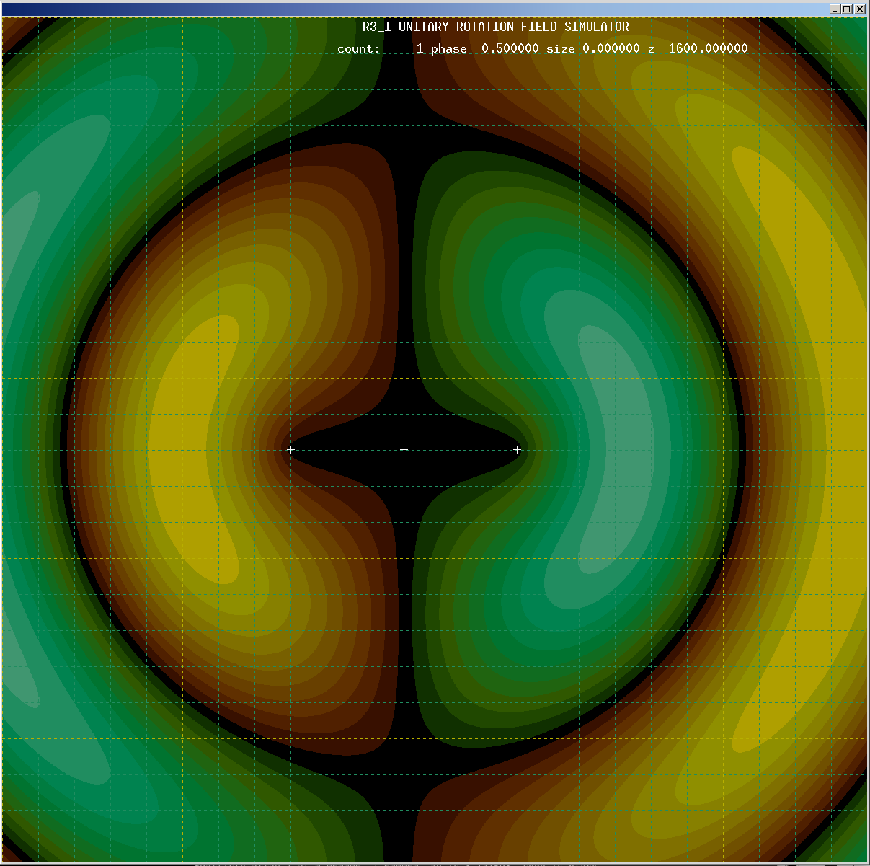Image resolution: width=870 pixels, height=866 pixels.
Task: Click the z readout showing -1600.000000
Action: [704, 48]
